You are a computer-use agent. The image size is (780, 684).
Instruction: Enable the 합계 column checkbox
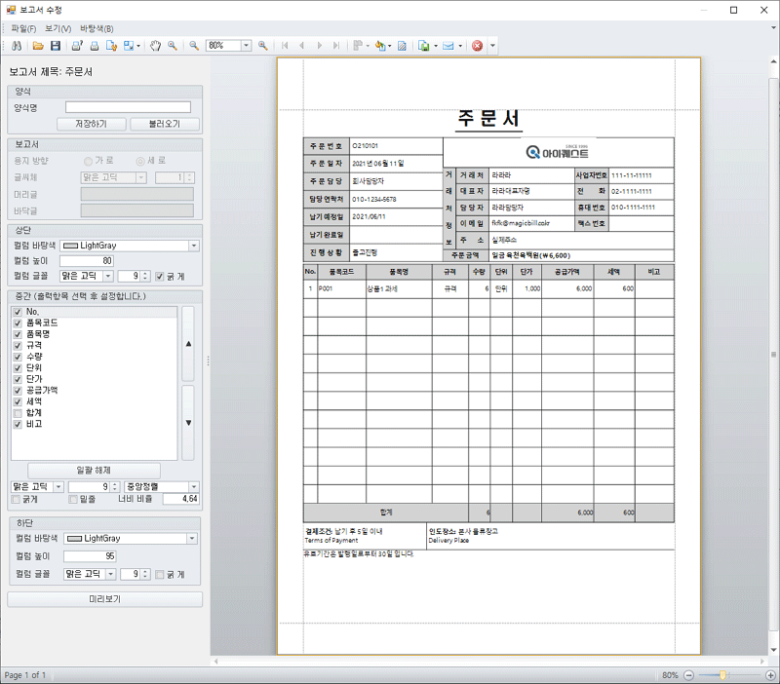(x=18, y=412)
